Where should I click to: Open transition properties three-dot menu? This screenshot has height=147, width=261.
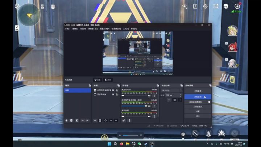tap(180, 100)
